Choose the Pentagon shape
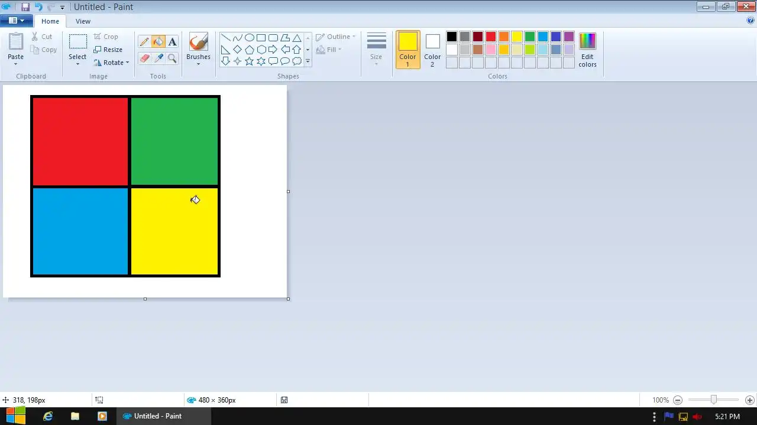The width and height of the screenshot is (757, 425). tap(250, 50)
